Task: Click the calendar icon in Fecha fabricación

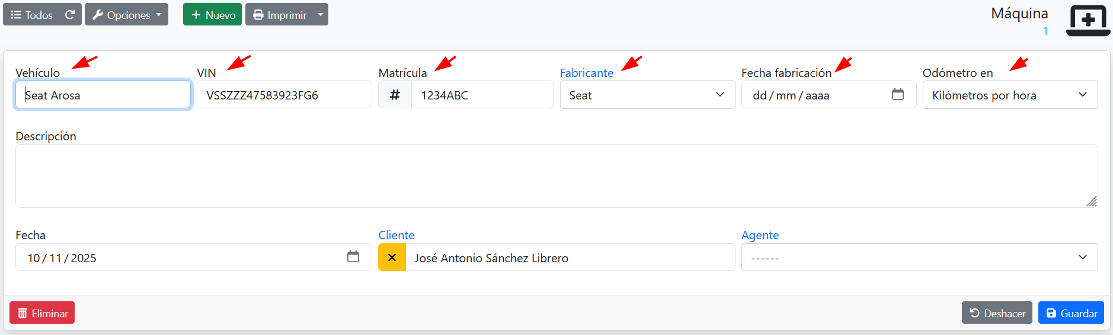Action: (x=897, y=95)
